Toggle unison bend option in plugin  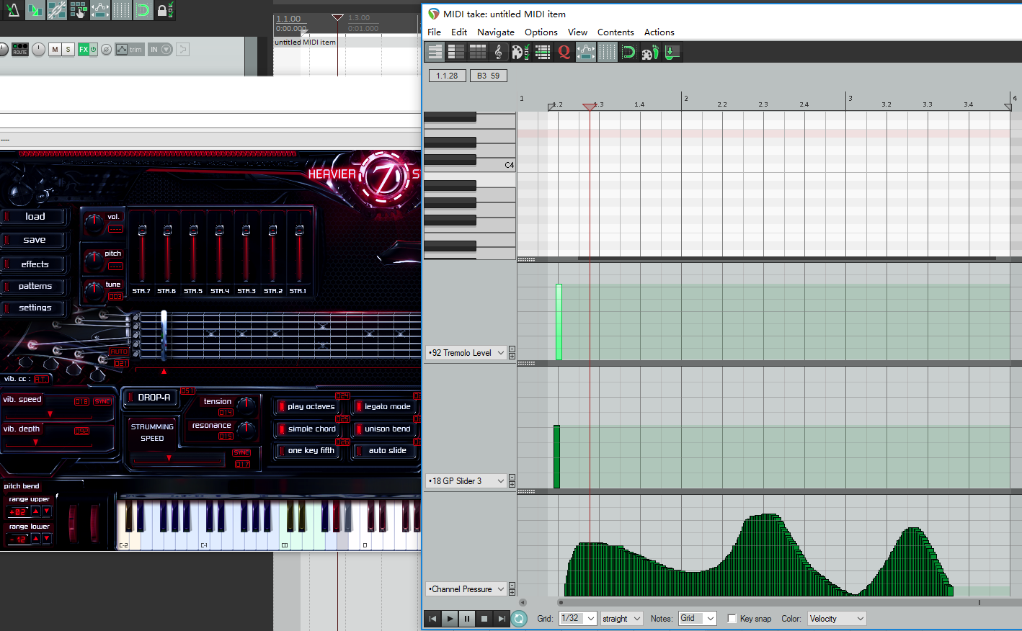tap(383, 429)
